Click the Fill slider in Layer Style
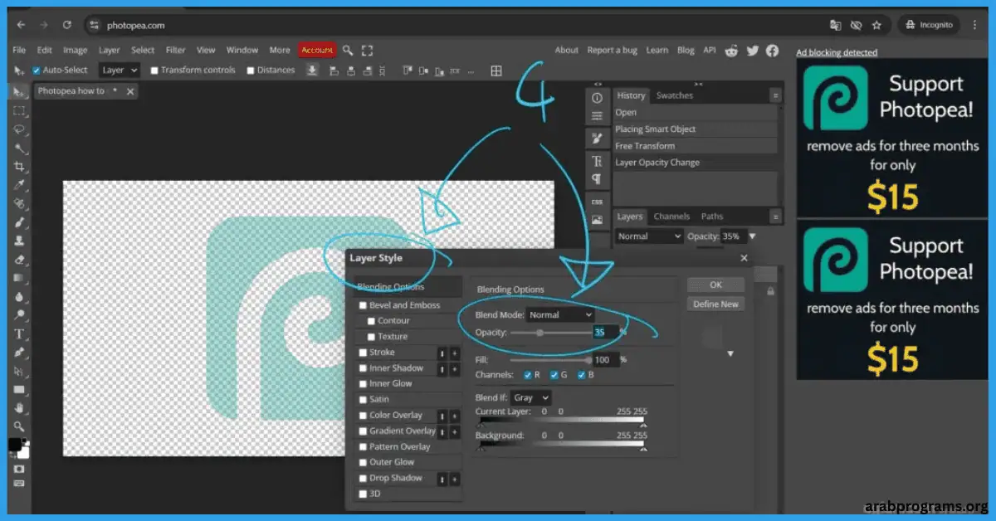The width and height of the screenshot is (996, 521). (x=549, y=360)
